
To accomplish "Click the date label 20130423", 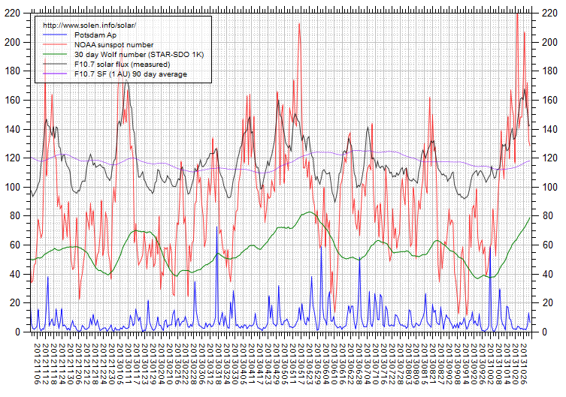I will (x=269, y=364).
